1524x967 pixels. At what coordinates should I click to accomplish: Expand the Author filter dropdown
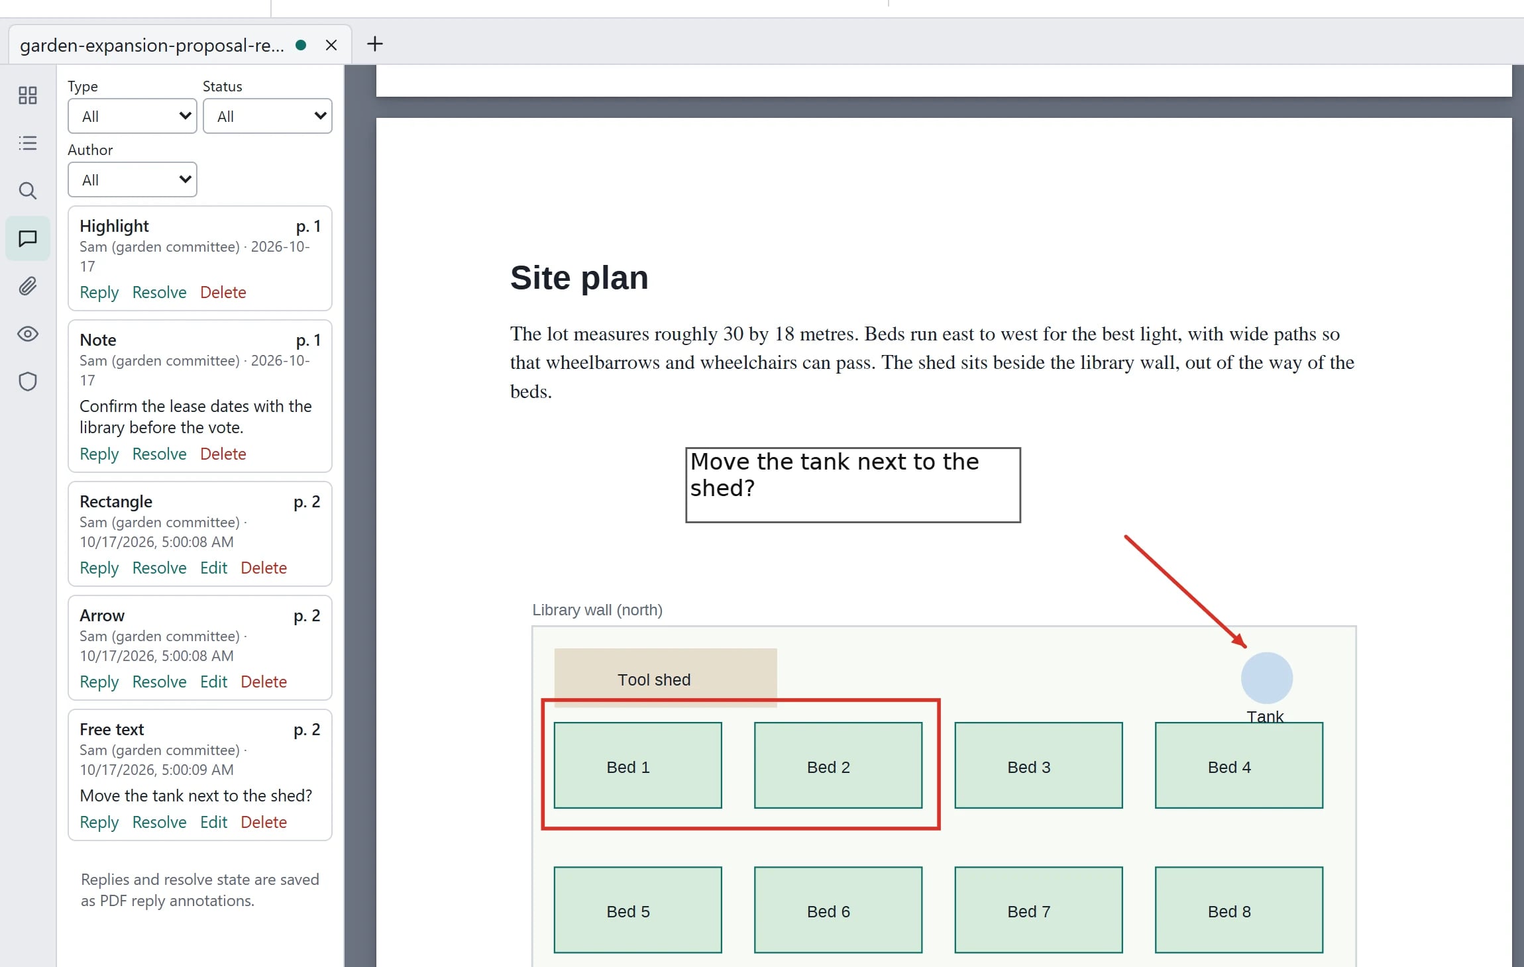133,179
